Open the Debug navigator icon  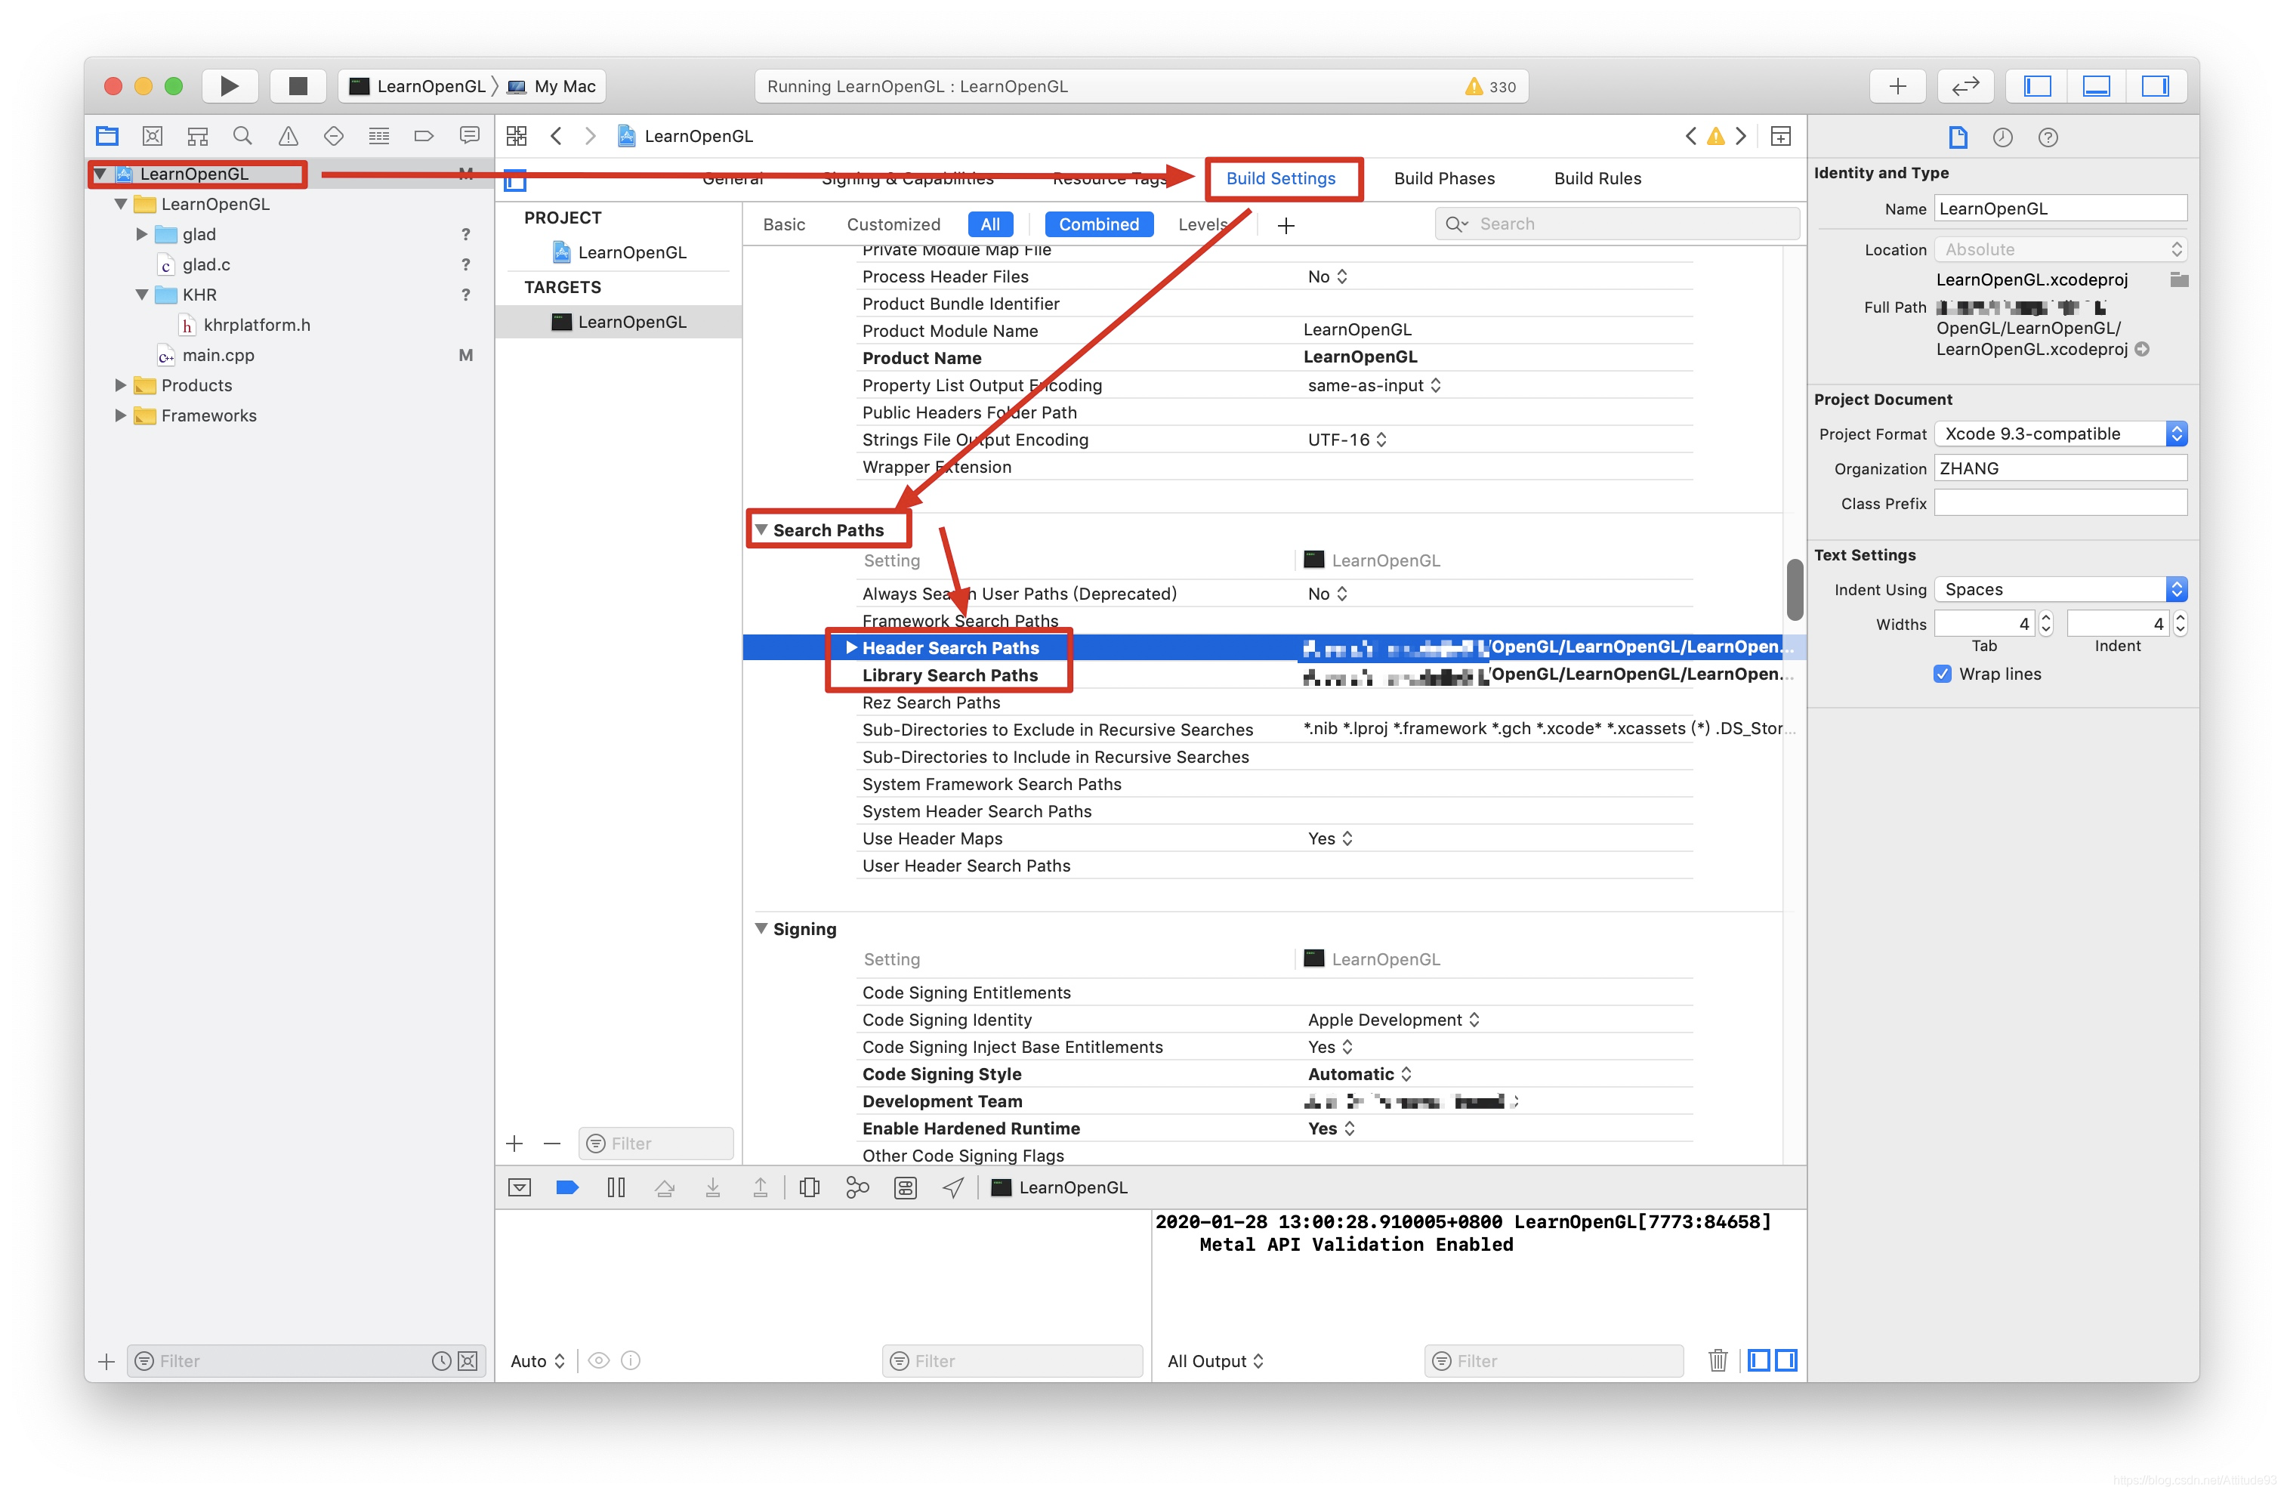pos(379,135)
